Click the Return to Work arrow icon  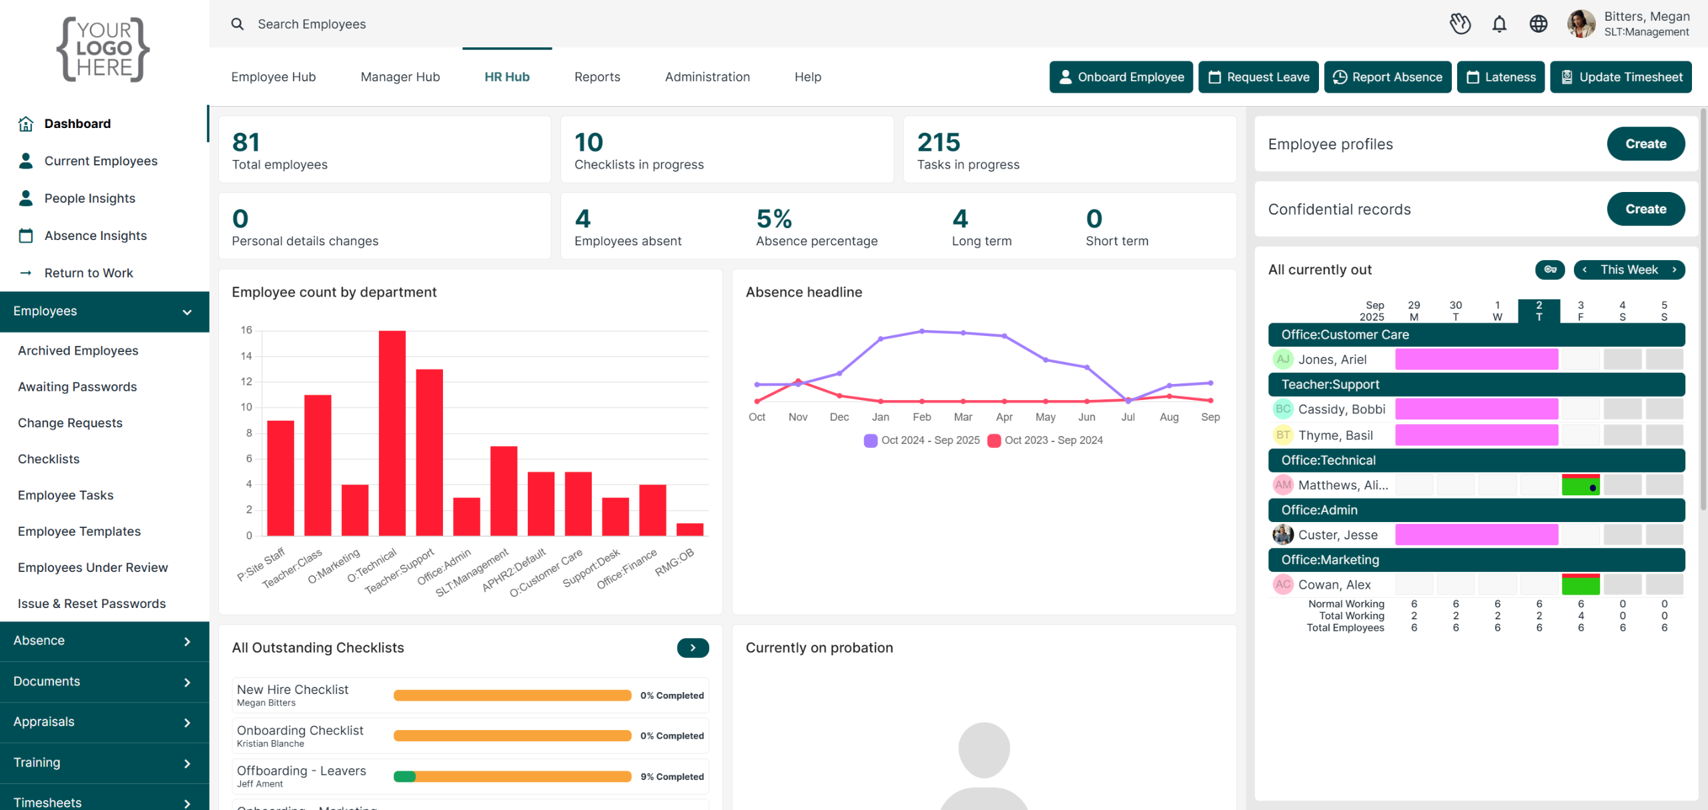pos(26,273)
